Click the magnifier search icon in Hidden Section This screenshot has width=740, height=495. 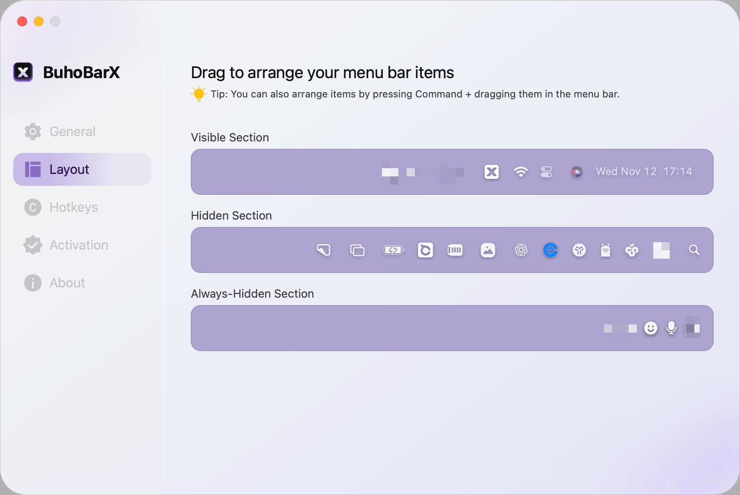click(x=694, y=250)
